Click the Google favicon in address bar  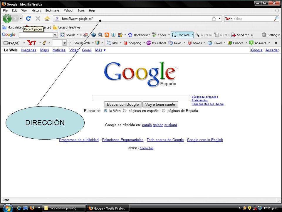pos(57,19)
